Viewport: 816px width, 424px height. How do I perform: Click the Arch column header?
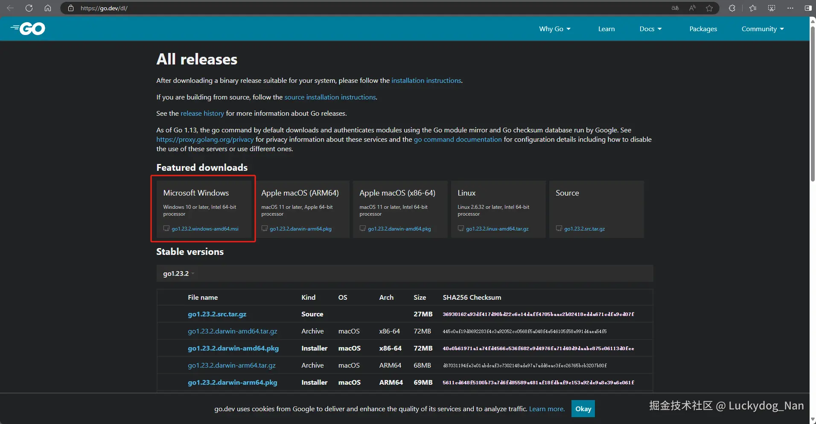click(386, 297)
